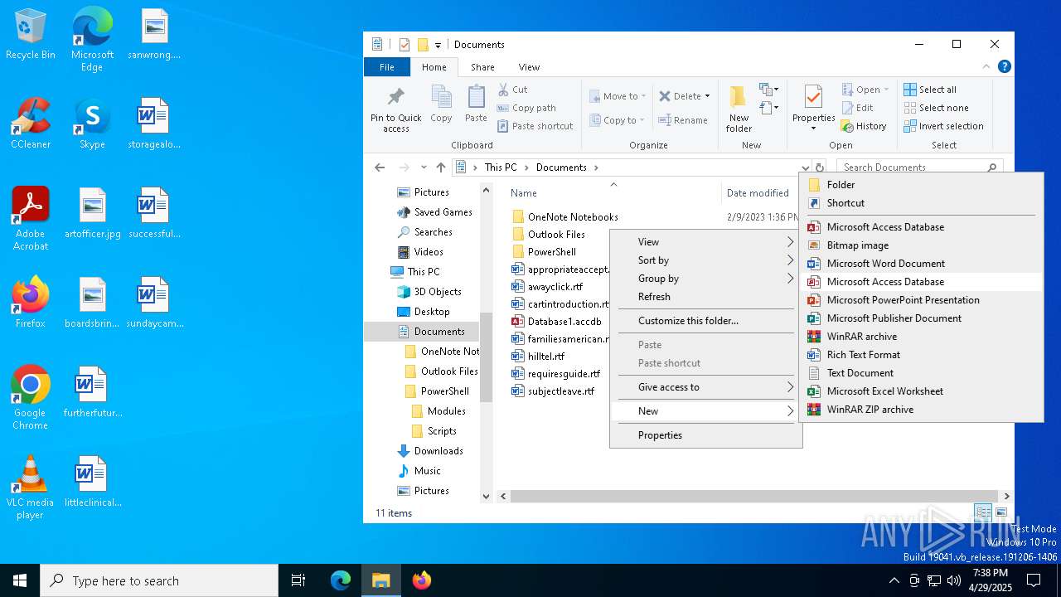
Task: Show hidden system tray icons chevron
Action: click(894, 580)
